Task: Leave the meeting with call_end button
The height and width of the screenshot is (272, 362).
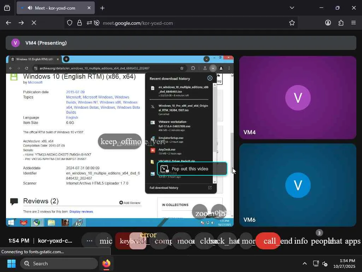Action: 268,241
